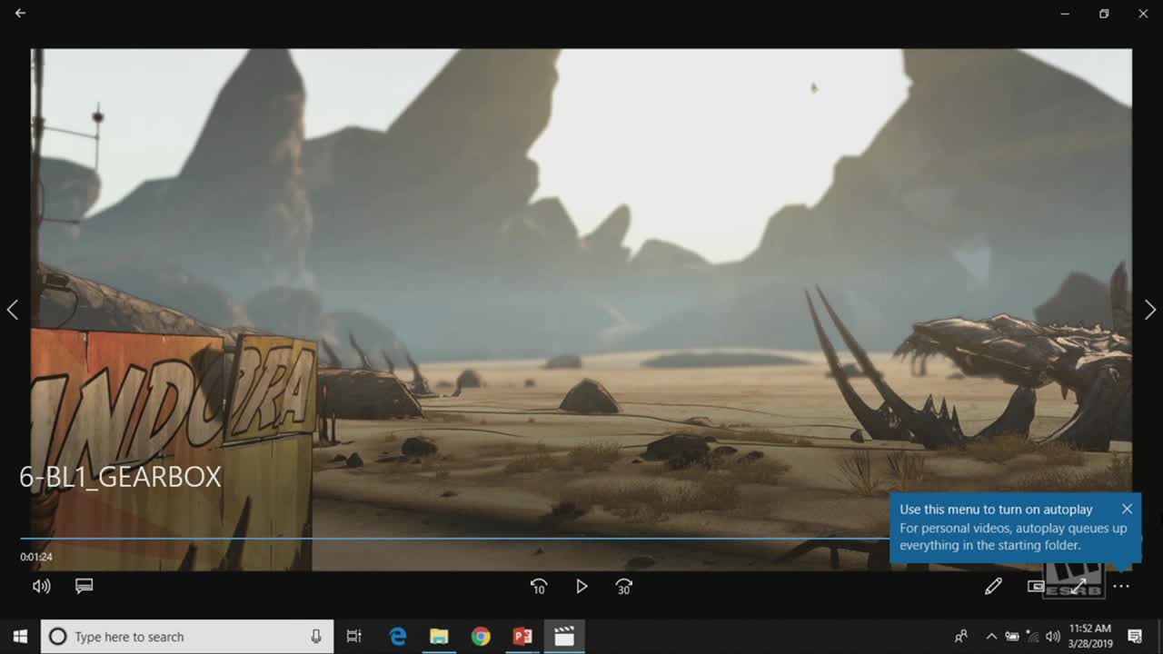The width and height of the screenshot is (1163, 654).
Task: Open clock showing 11:52 AM
Action: pyautogui.click(x=1089, y=637)
